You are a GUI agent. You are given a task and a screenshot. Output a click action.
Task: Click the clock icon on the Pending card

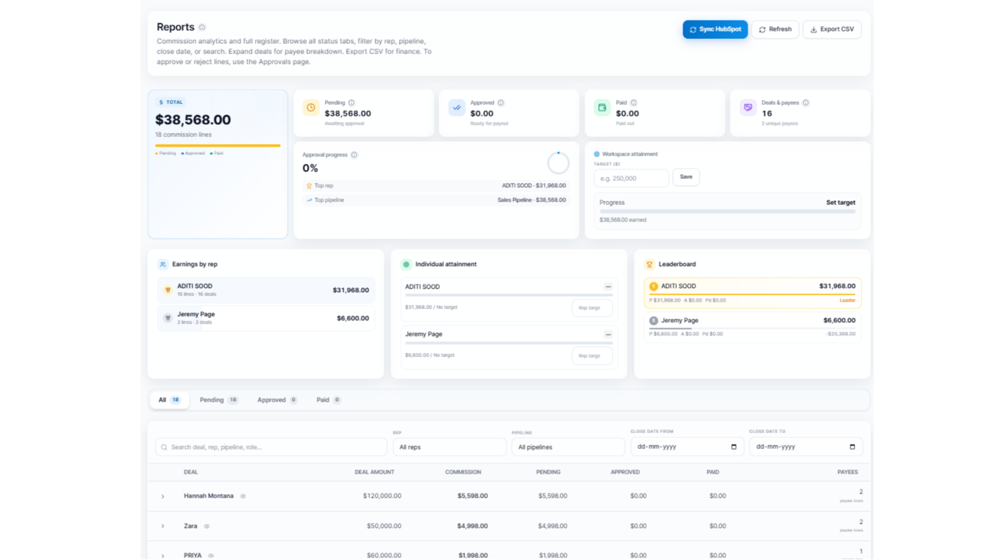(311, 108)
